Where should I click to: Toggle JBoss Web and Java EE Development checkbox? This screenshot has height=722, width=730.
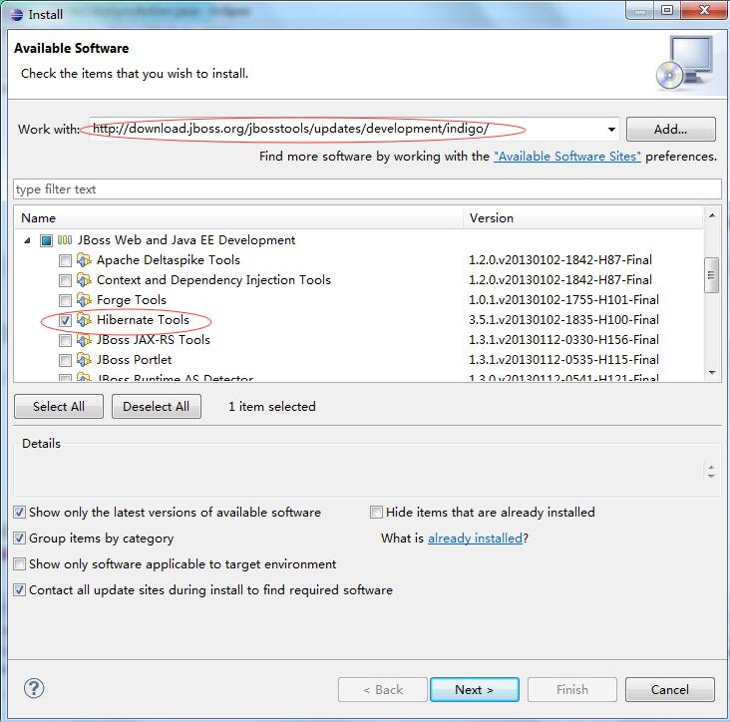46,240
